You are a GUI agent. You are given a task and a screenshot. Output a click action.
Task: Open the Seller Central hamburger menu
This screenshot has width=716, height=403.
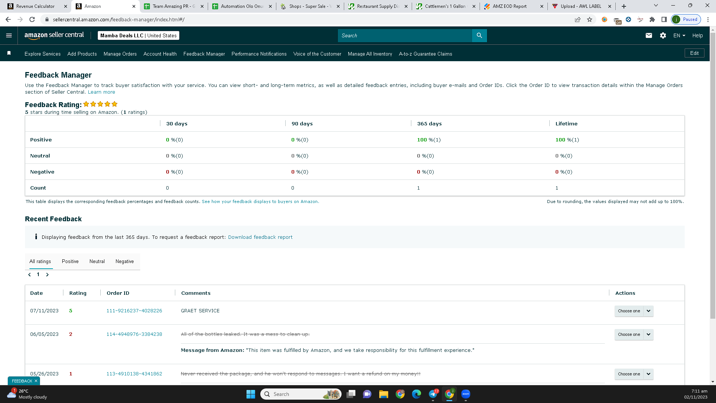9,35
